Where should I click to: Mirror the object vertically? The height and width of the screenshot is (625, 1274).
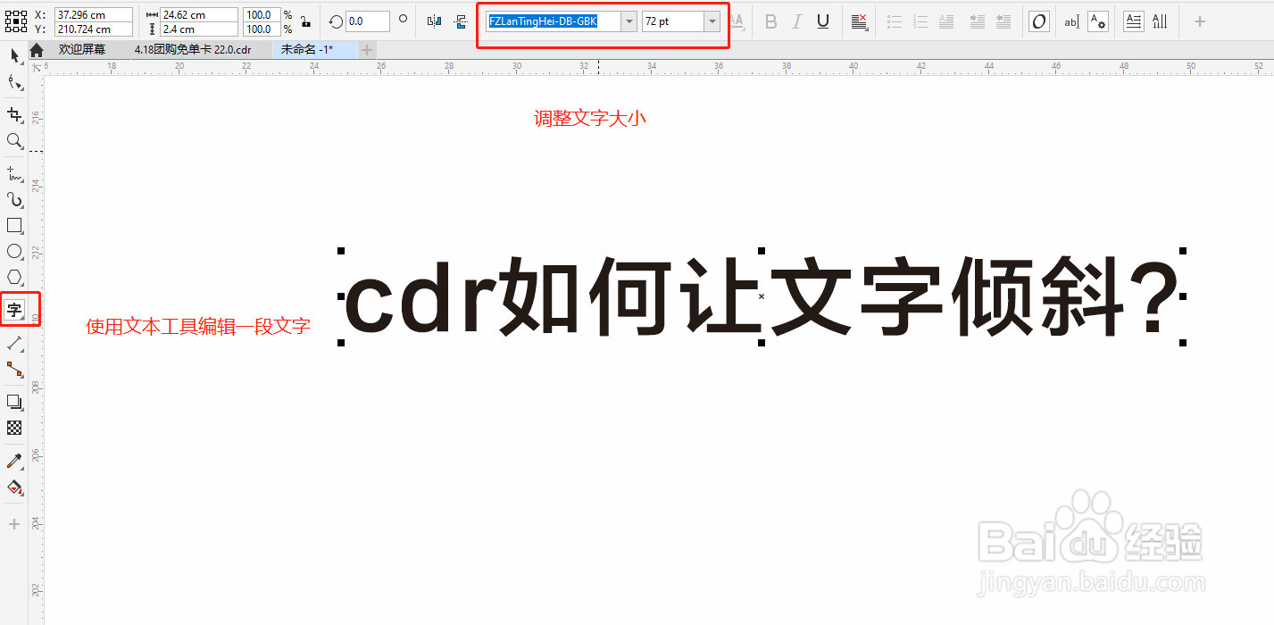461,21
